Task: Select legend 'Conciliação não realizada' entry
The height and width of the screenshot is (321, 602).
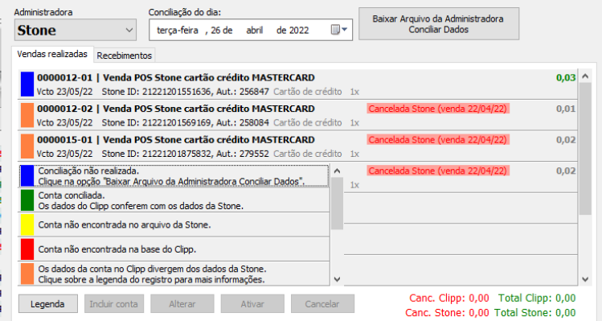Action: pyautogui.click(x=174, y=175)
